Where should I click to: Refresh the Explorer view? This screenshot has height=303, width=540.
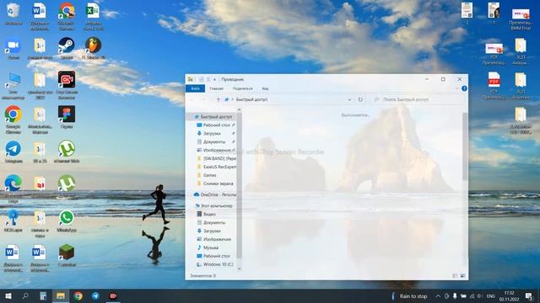click(x=360, y=99)
